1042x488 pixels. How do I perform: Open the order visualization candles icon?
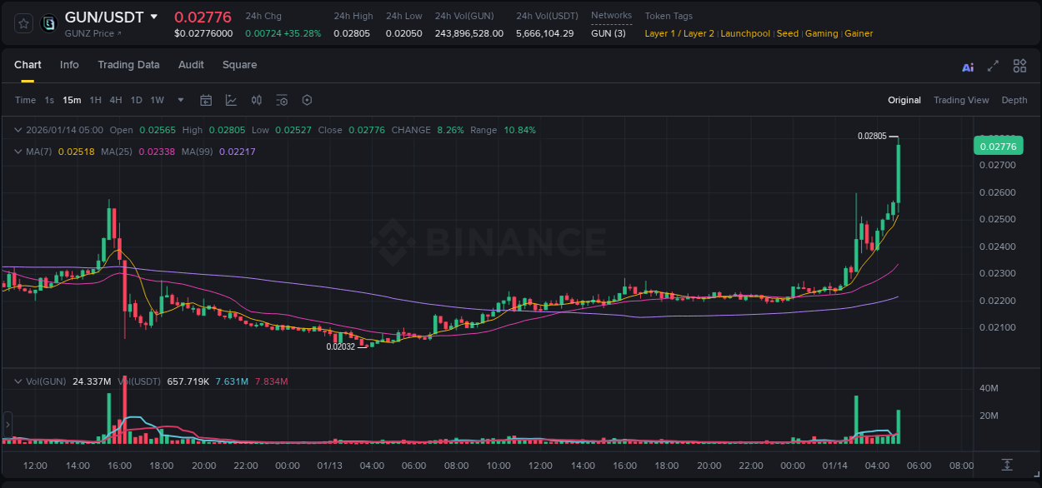[256, 100]
